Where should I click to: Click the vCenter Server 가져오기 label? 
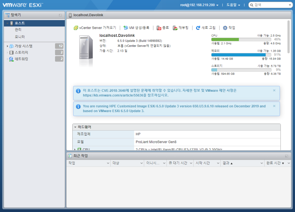[98, 28]
